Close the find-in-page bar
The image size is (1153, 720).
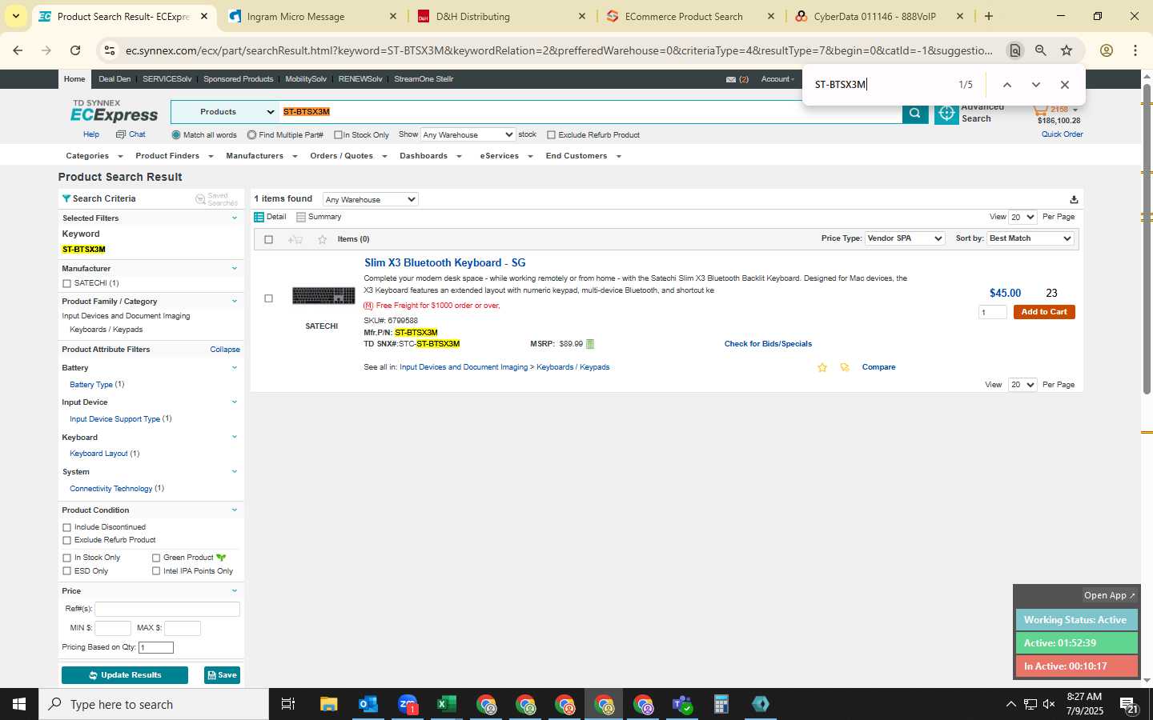1064,85
